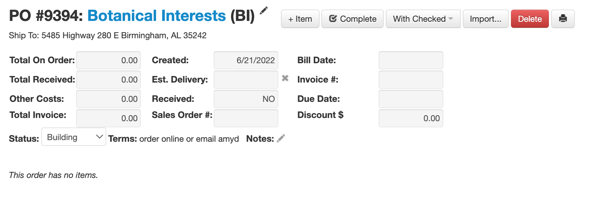Open the With Checked dropdown
613x215 pixels.
pos(423,19)
